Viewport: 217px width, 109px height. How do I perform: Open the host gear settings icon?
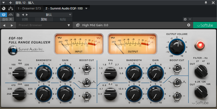tap(185, 19)
